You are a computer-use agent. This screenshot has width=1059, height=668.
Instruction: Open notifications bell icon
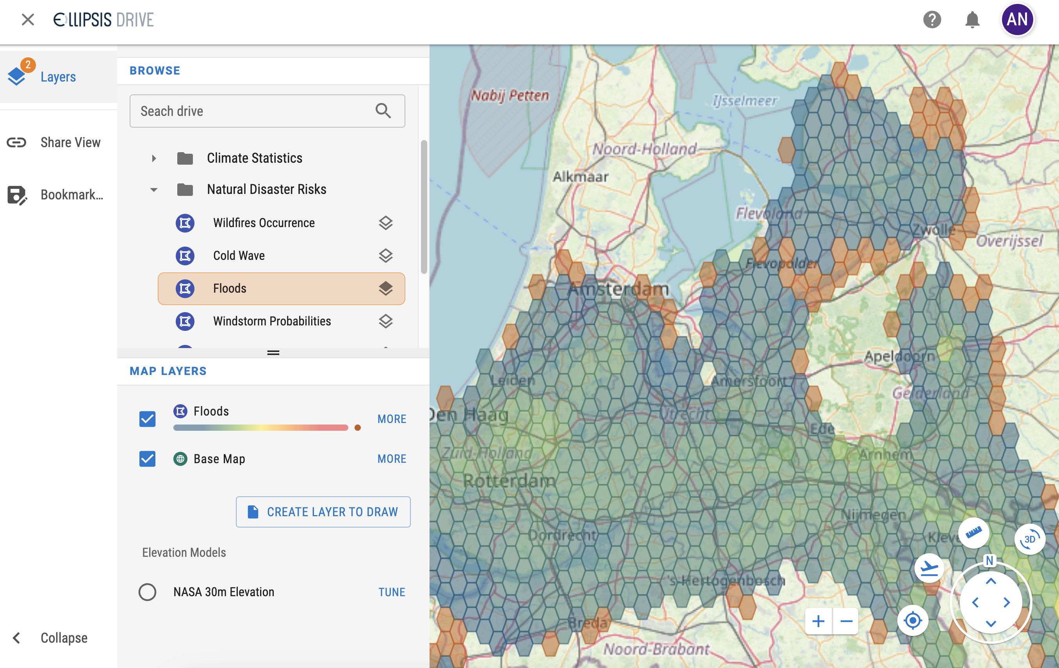click(x=972, y=20)
